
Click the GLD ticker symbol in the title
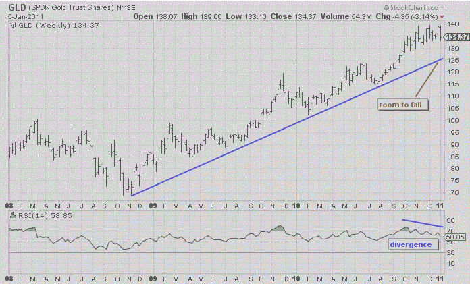point(18,7)
